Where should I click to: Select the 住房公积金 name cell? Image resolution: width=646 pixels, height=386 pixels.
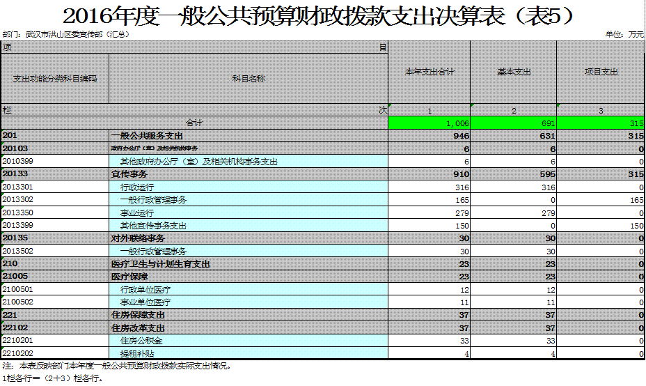tap(249, 341)
